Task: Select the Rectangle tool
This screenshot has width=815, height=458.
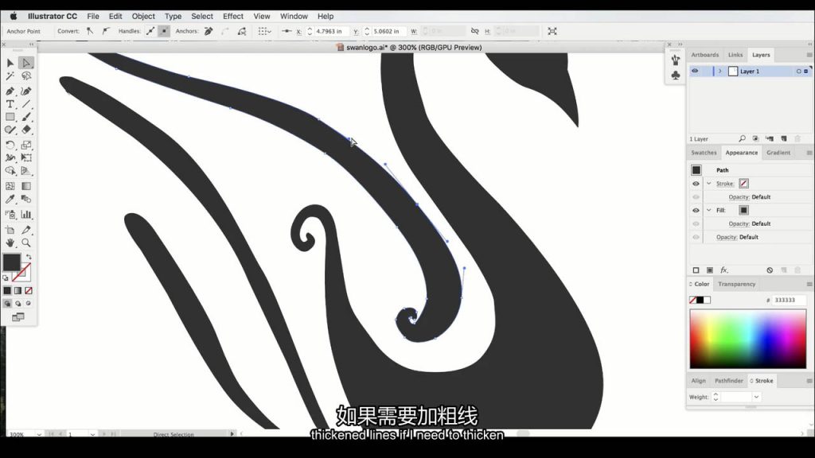Action: tap(10, 117)
